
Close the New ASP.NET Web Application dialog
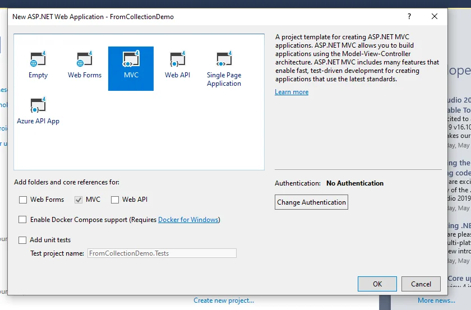(435, 16)
